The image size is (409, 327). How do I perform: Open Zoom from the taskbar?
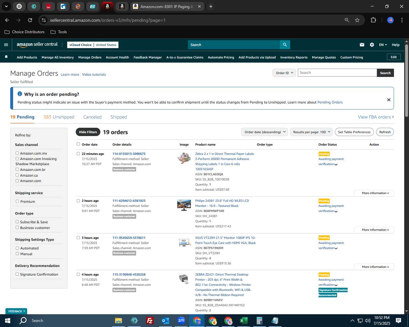pyautogui.click(x=181, y=321)
